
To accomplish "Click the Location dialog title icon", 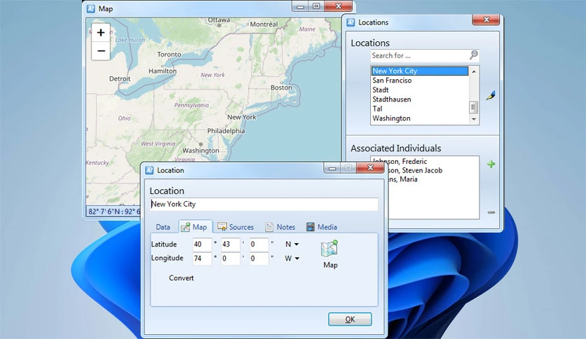I will tap(149, 170).
